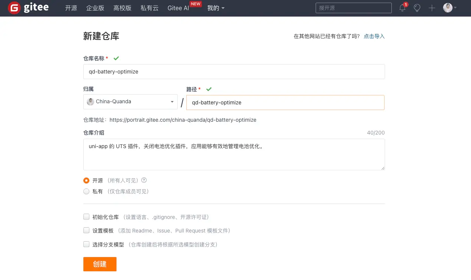
Task: Click the 点击导入 import link
Action: click(x=374, y=36)
